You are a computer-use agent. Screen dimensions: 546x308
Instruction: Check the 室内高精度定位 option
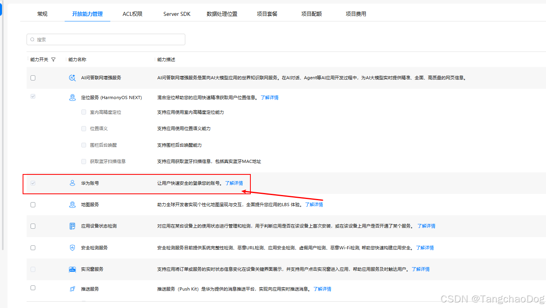[84, 112]
